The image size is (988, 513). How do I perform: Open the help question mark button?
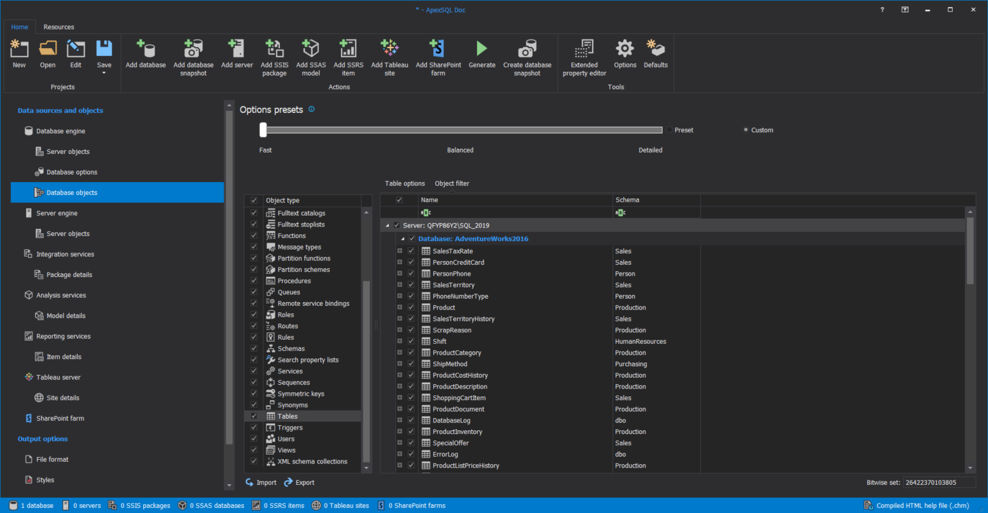882,10
